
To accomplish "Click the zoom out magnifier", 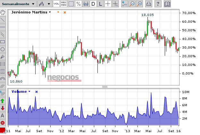I will tap(132, 4).
